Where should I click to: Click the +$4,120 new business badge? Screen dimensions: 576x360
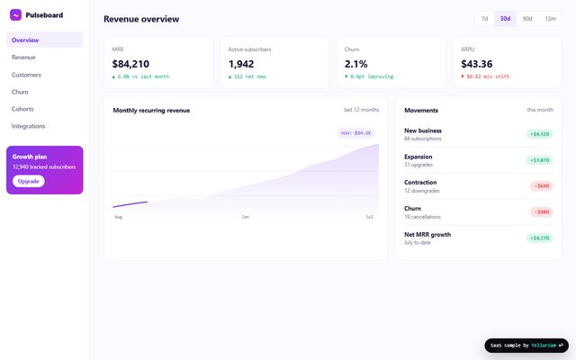[539, 134]
